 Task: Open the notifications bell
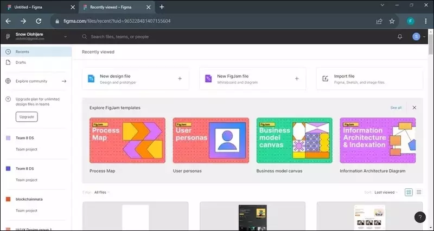point(400,37)
